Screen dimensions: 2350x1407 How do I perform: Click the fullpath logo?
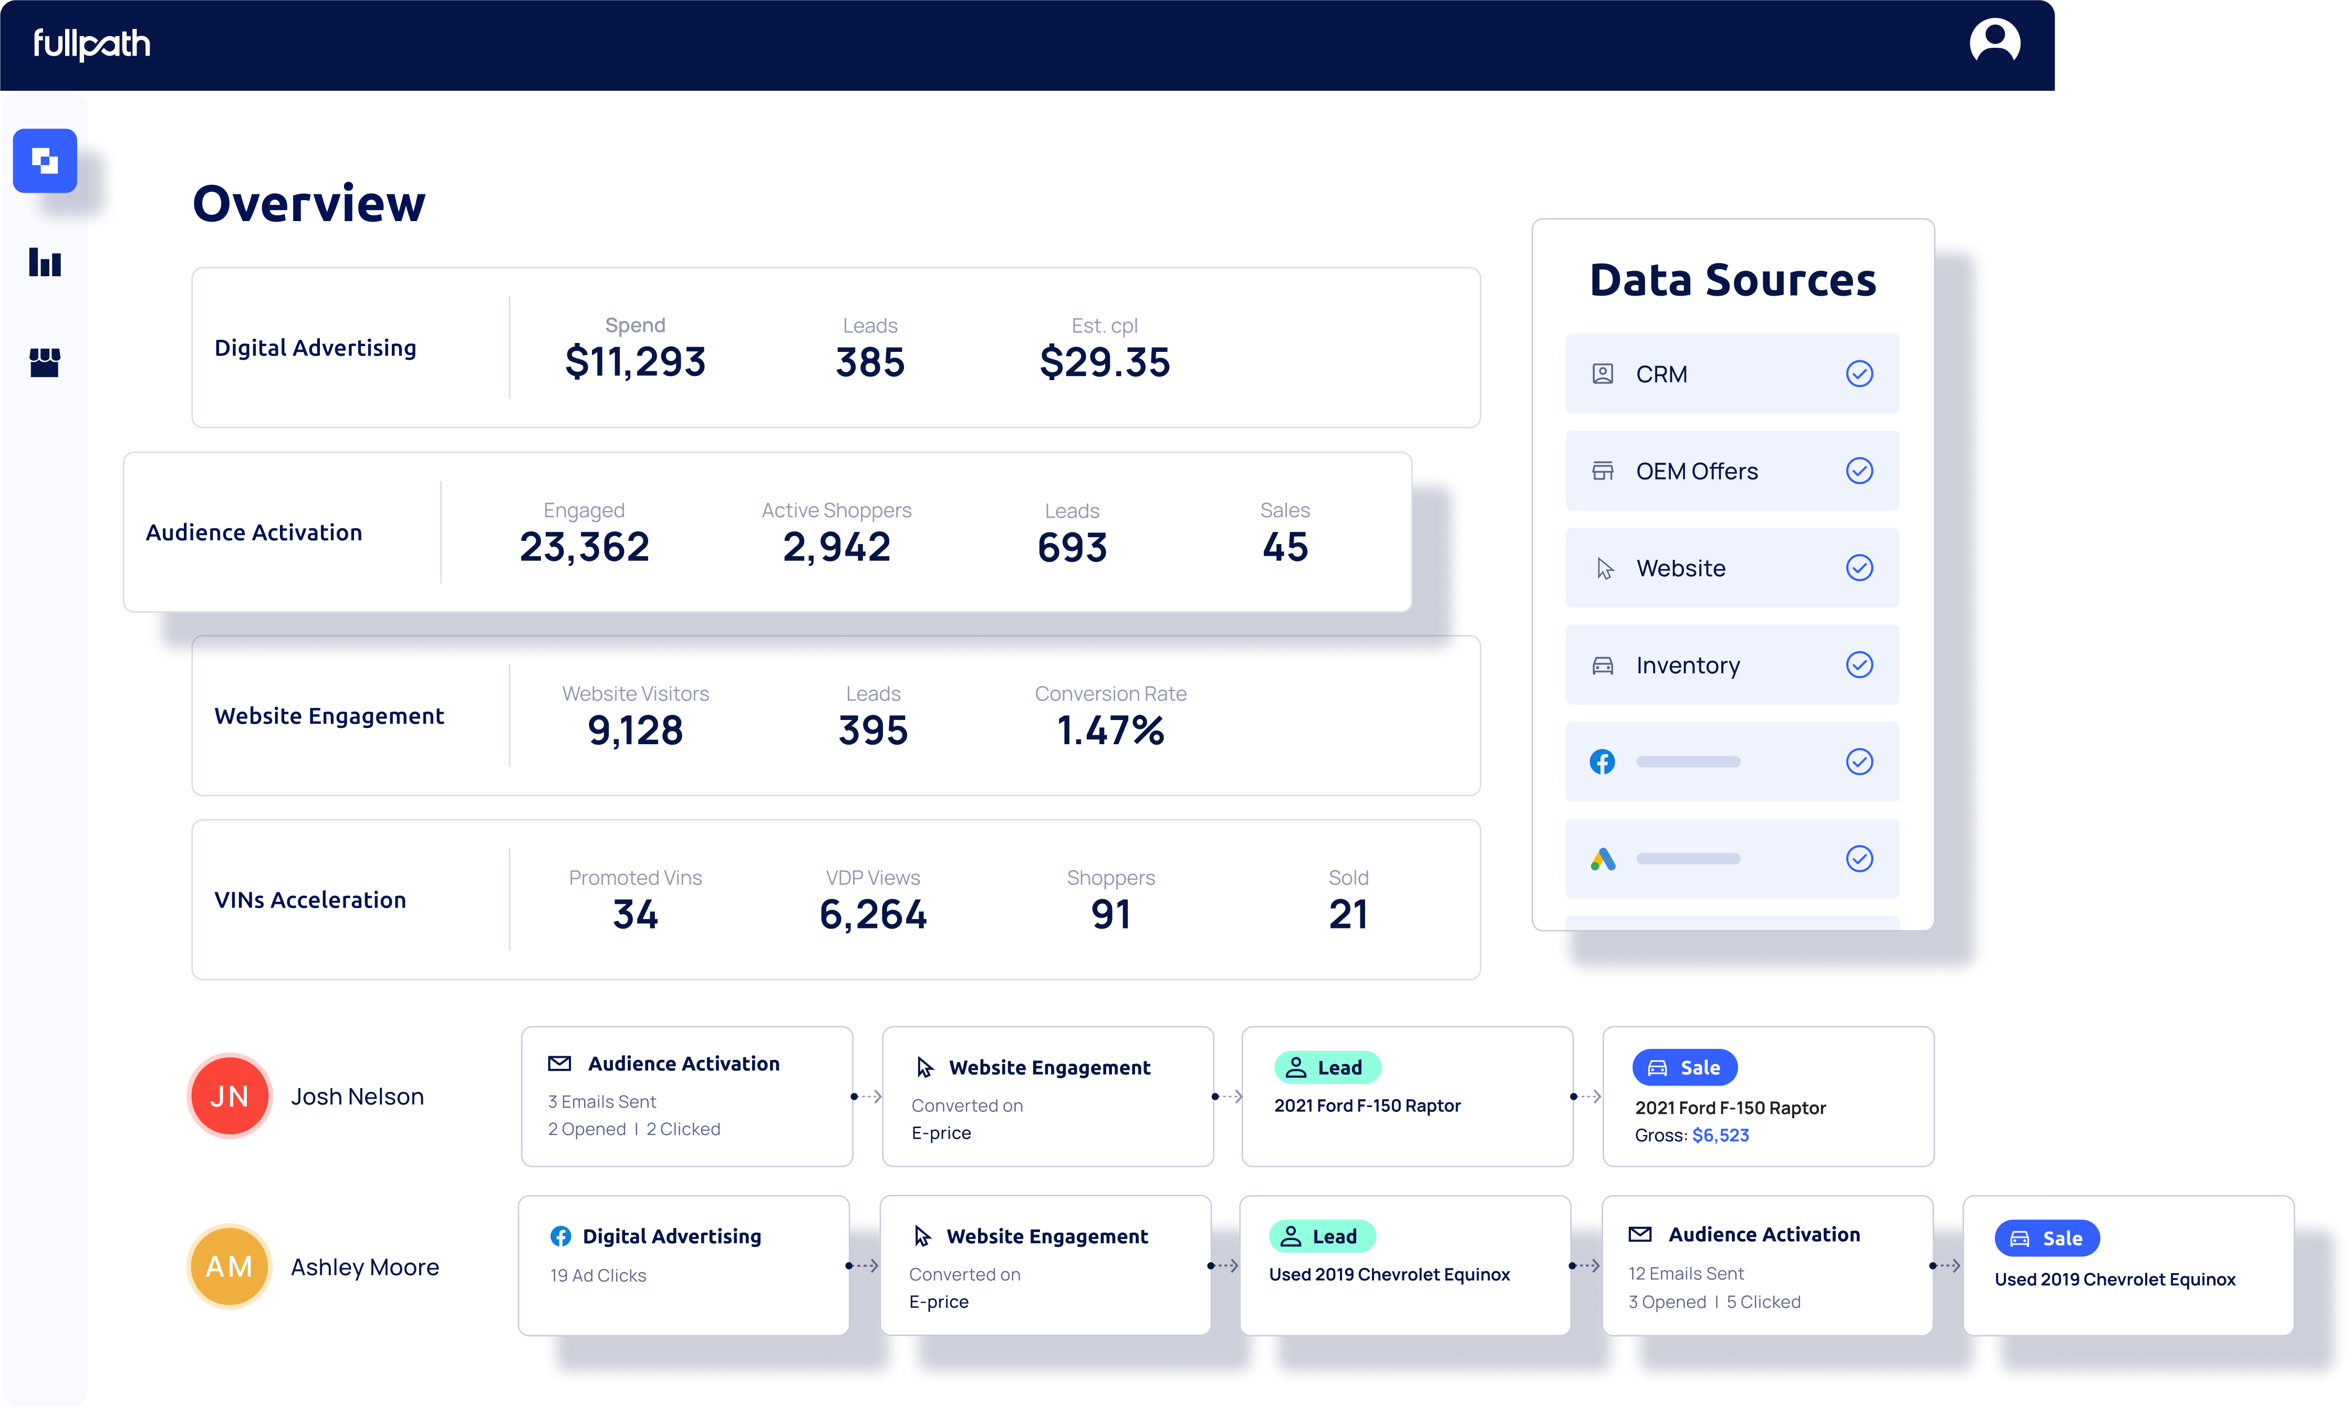click(x=92, y=44)
